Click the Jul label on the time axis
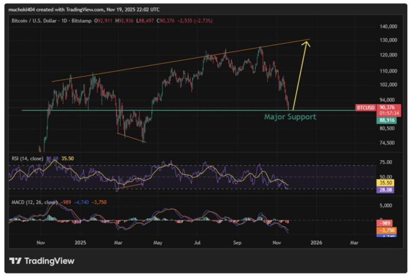 click(x=197, y=243)
